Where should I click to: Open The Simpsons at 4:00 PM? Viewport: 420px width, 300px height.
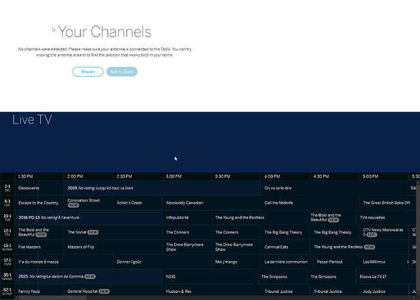coord(282,276)
